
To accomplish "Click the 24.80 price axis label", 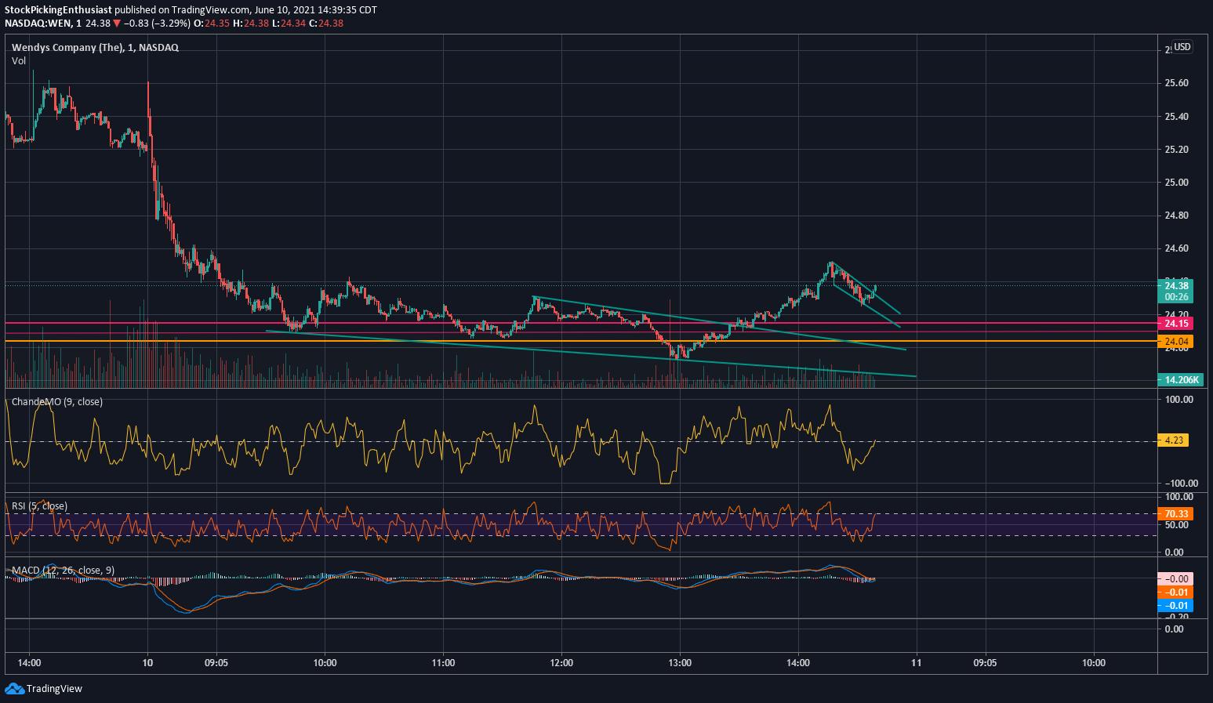I will click(1176, 216).
